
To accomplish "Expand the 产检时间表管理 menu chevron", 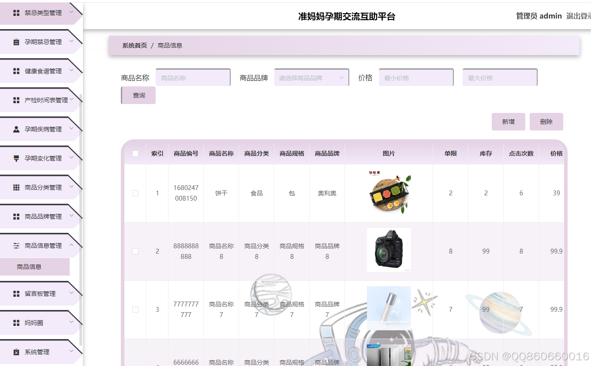I will tap(71, 100).
